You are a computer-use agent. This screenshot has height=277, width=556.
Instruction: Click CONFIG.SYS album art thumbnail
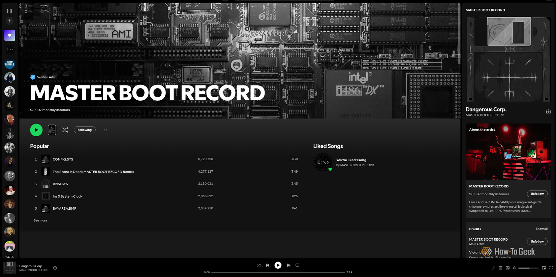(45, 159)
